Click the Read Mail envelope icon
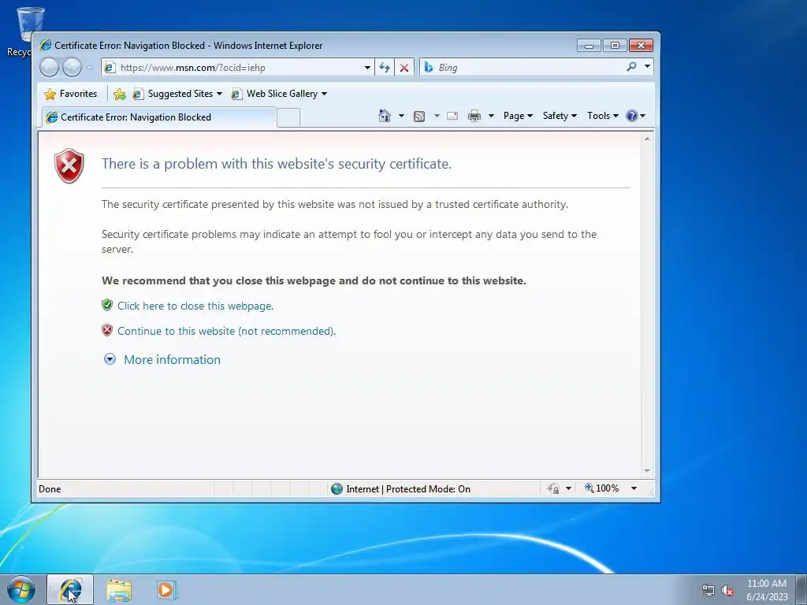The width and height of the screenshot is (807, 605). [x=452, y=116]
